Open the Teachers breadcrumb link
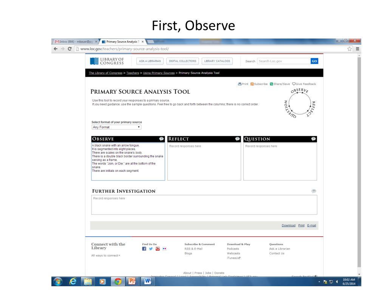The width and height of the screenshot is (387, 290). click(x=133, y=73)
